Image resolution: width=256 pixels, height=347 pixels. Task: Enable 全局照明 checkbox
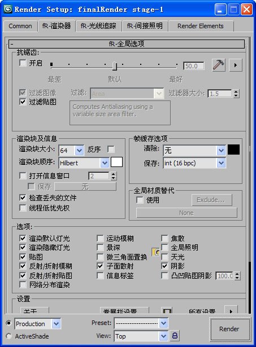pyautogui.click(x=164, y=248)
